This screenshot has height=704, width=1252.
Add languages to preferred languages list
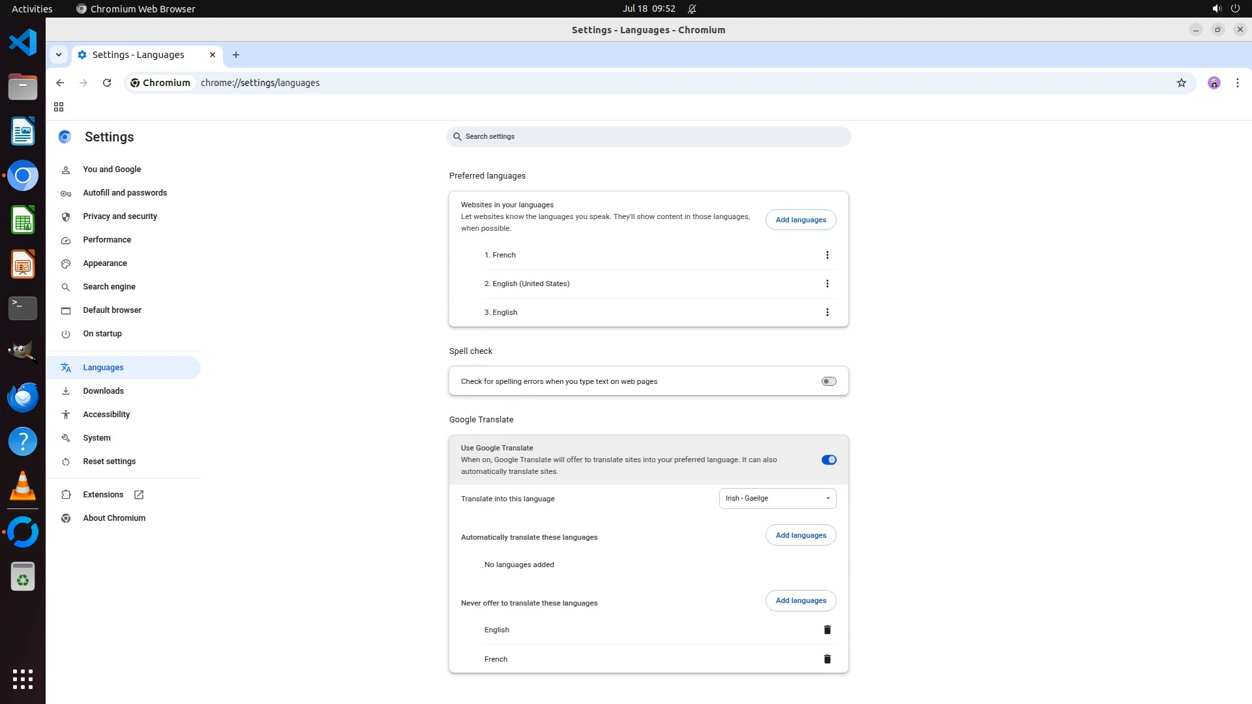(800, 220)
